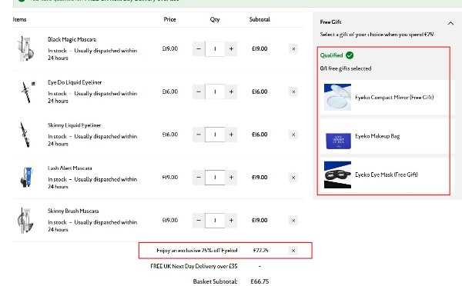462x286 pixels.
Task: Remove Black Magic Mascara from basket
Action: [293, 49]
